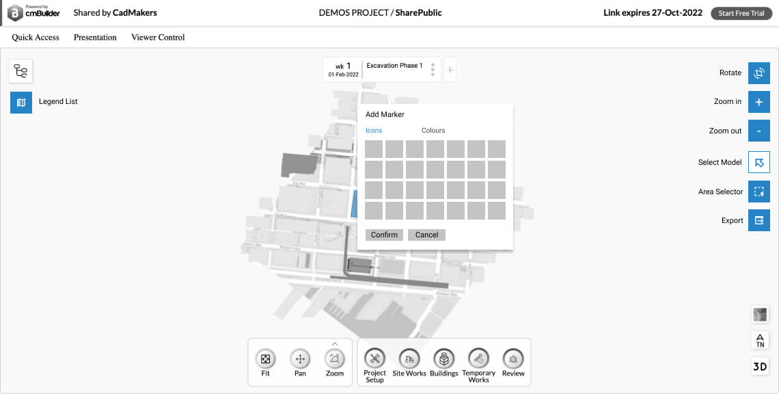
Task: Select the Rotate tool
Action: coord(758,73)
